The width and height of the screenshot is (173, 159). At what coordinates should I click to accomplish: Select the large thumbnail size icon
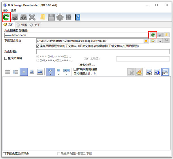point(40,72)
